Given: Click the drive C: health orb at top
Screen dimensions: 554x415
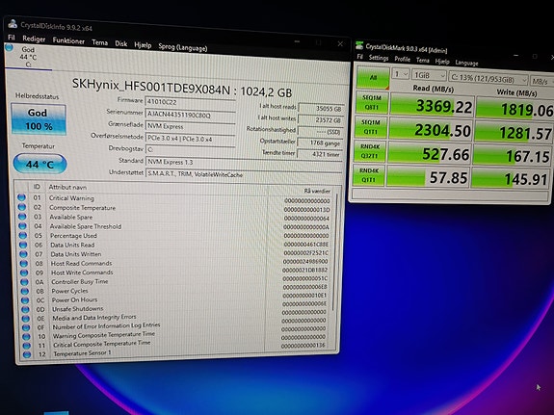Looking at the screenshot, I should (x=10, y=48).
